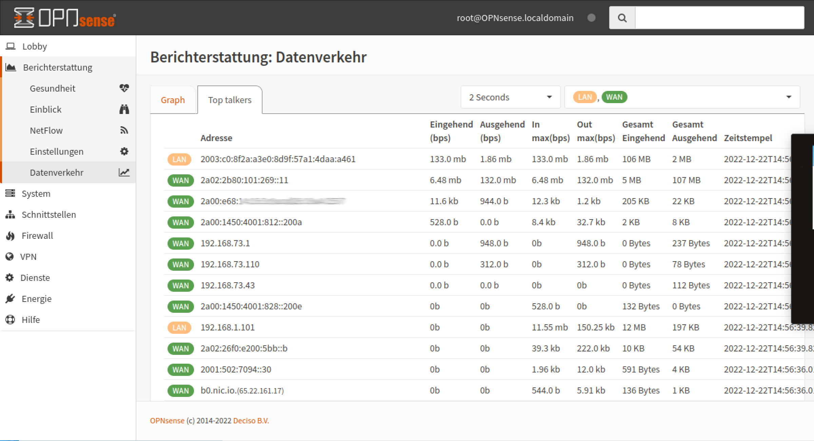Expand the Schnittstellen menu section
Viewport: 814px width, 441px height.
[x=49, y=215]
